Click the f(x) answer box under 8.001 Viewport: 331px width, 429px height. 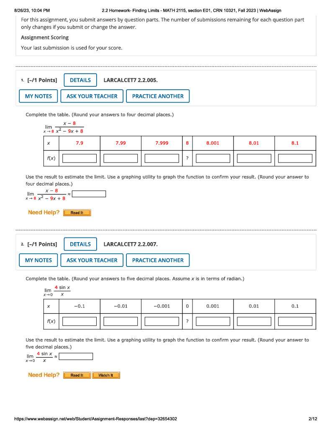click(x=213, y=158)
